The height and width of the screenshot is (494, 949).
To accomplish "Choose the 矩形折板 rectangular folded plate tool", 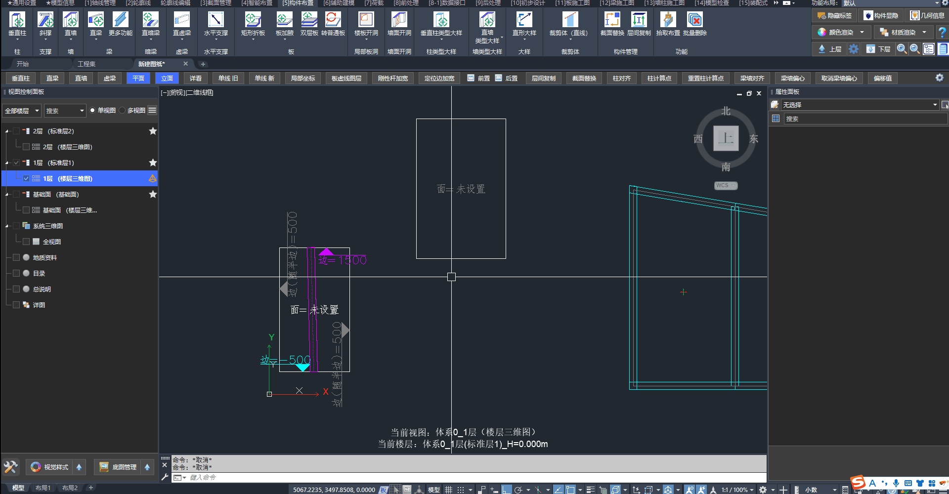I will click(x=253, y=20).
